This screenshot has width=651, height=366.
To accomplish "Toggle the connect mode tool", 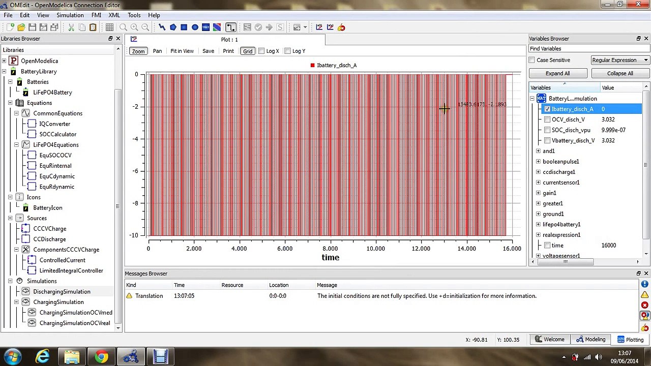I will coord(230,27).
